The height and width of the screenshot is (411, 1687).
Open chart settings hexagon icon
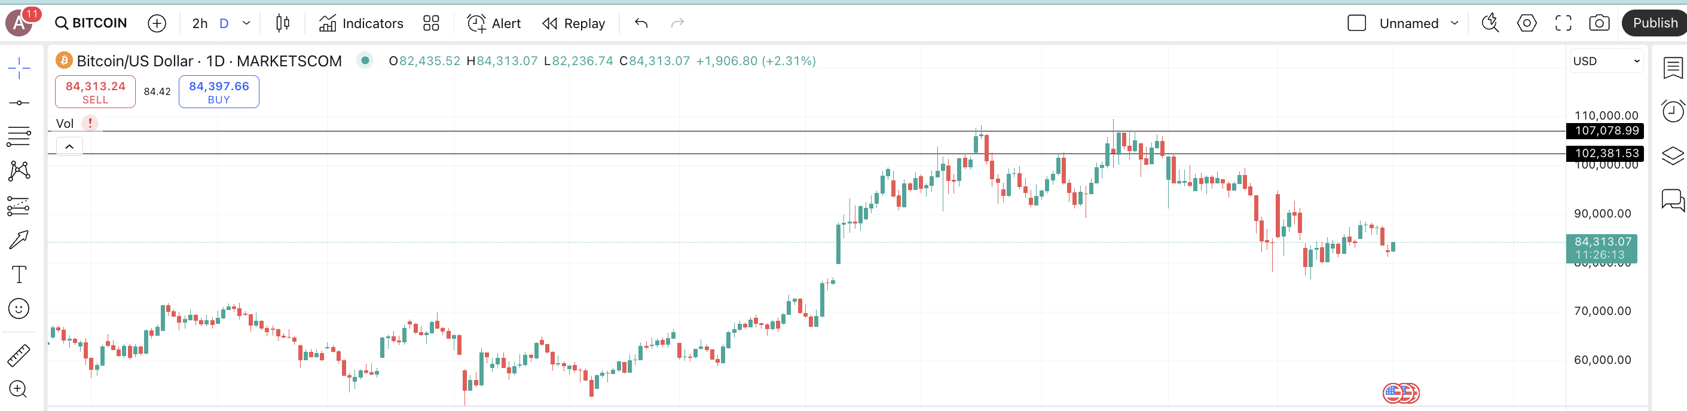pyautogui.click(x=1526, y=23)
